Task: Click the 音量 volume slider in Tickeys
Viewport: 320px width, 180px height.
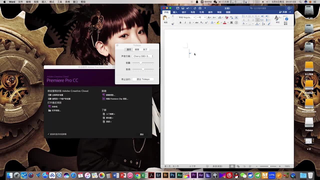Action: point(143,63)
